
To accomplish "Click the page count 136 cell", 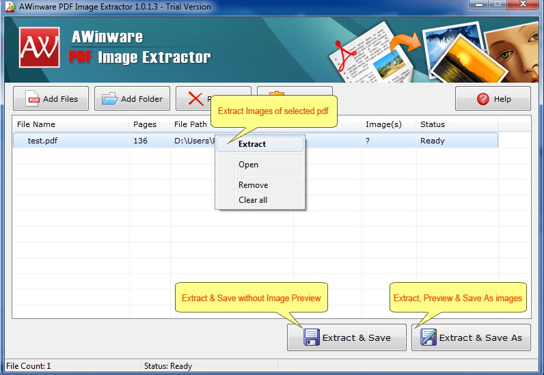I will [140, 141].
